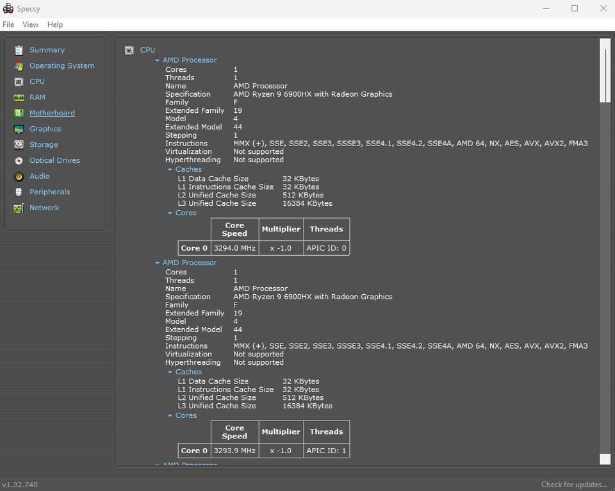Click the Peripherals mouse icon
This screenshot has width=615, height=491.
[x=19, y=192]
